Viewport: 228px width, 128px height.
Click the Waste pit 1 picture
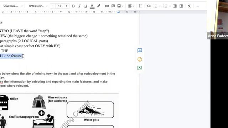[90, 110]
